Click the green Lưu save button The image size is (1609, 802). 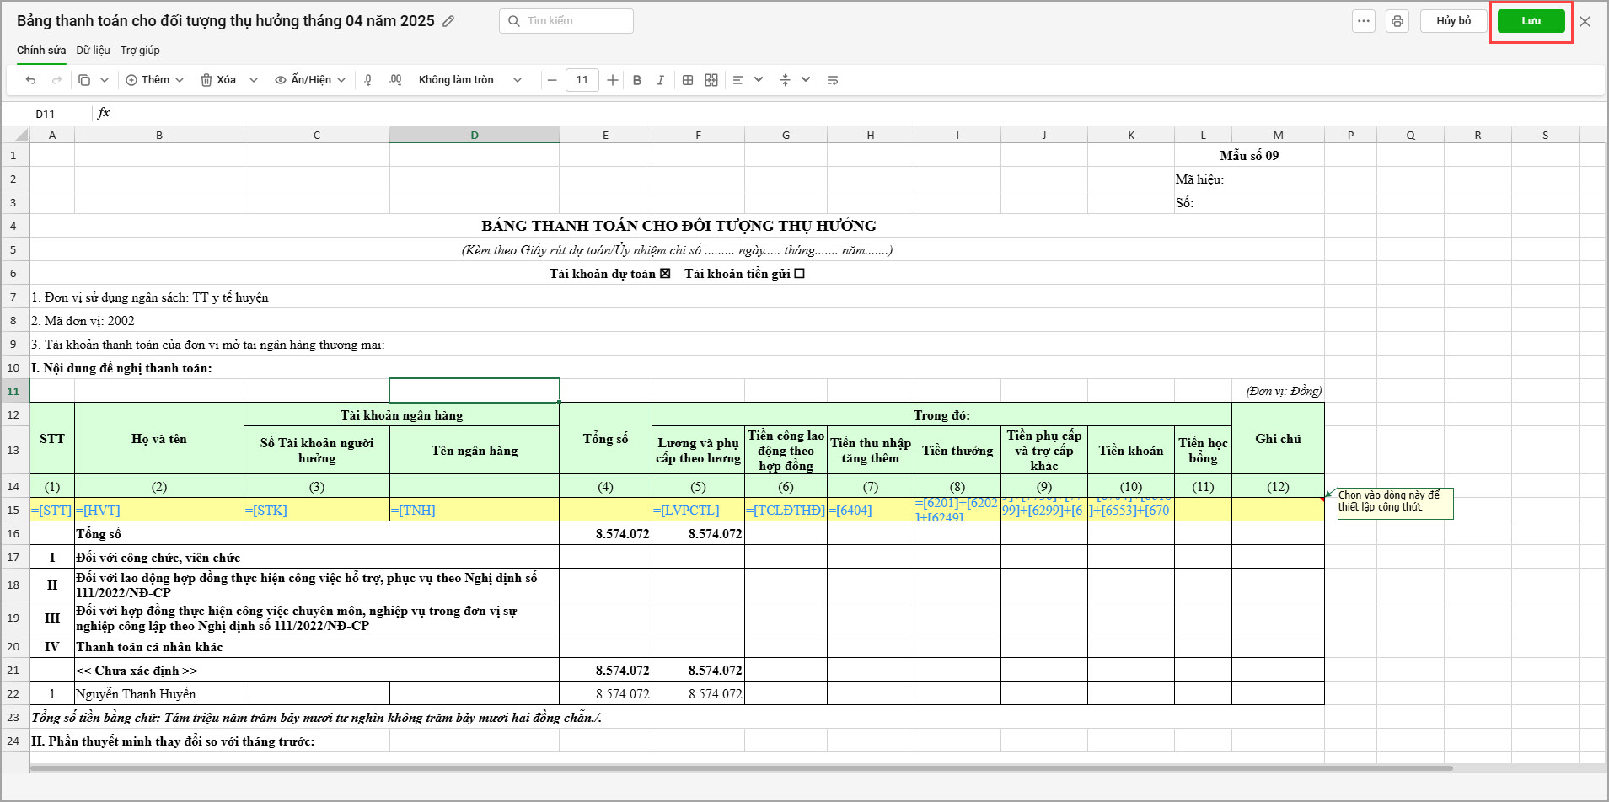pos(1531,21)
